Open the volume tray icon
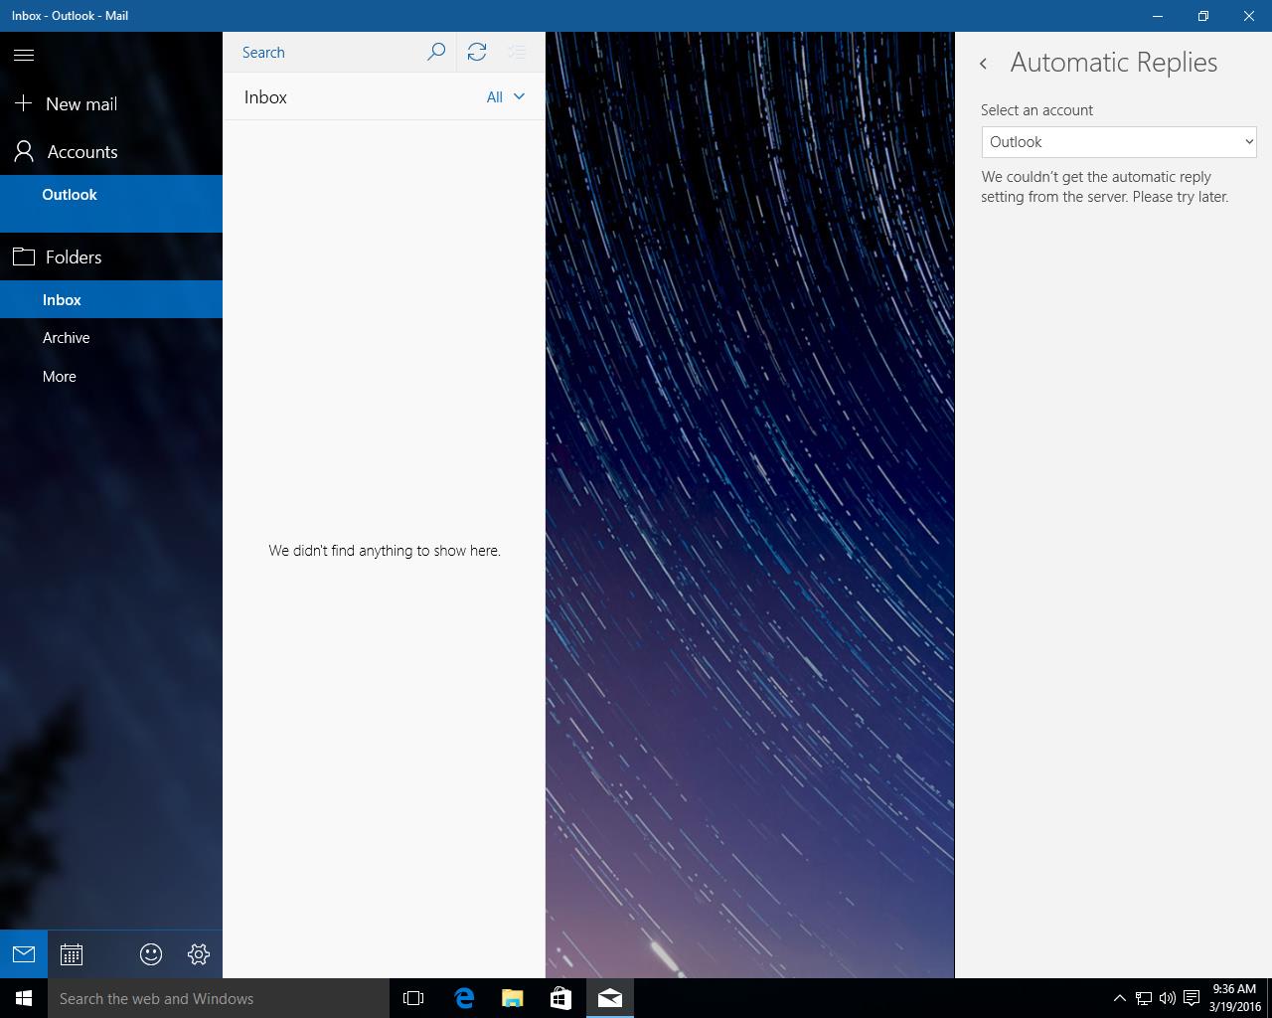The height and width of the screenshot is (1018, 1272). pyautogui.click(x=1168, y=998)
